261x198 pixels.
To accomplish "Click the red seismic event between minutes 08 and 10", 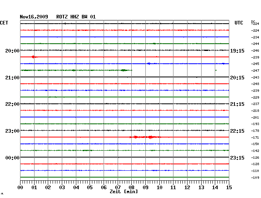I will pos(145,137).
